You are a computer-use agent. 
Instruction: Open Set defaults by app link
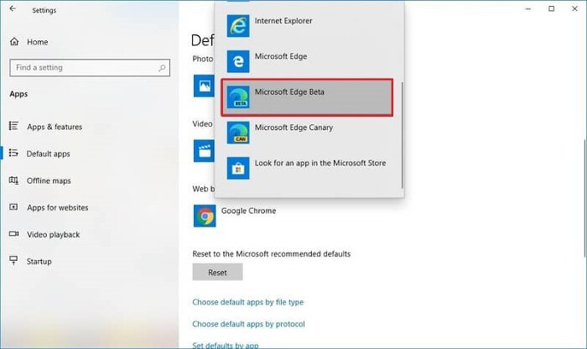pos(226,346)
